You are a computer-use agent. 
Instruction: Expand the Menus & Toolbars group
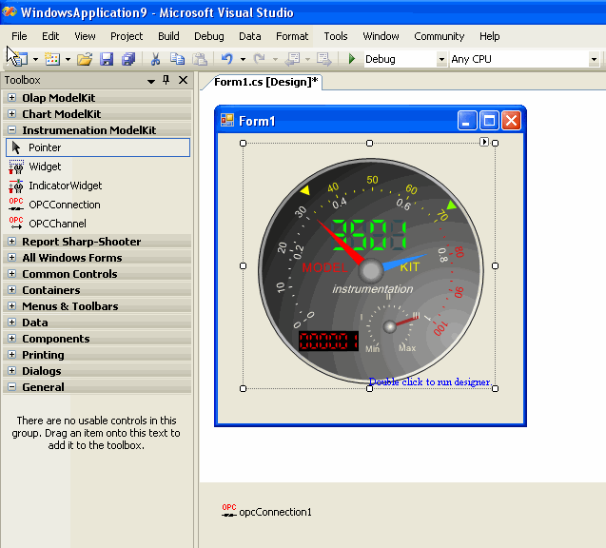point(12,306)
